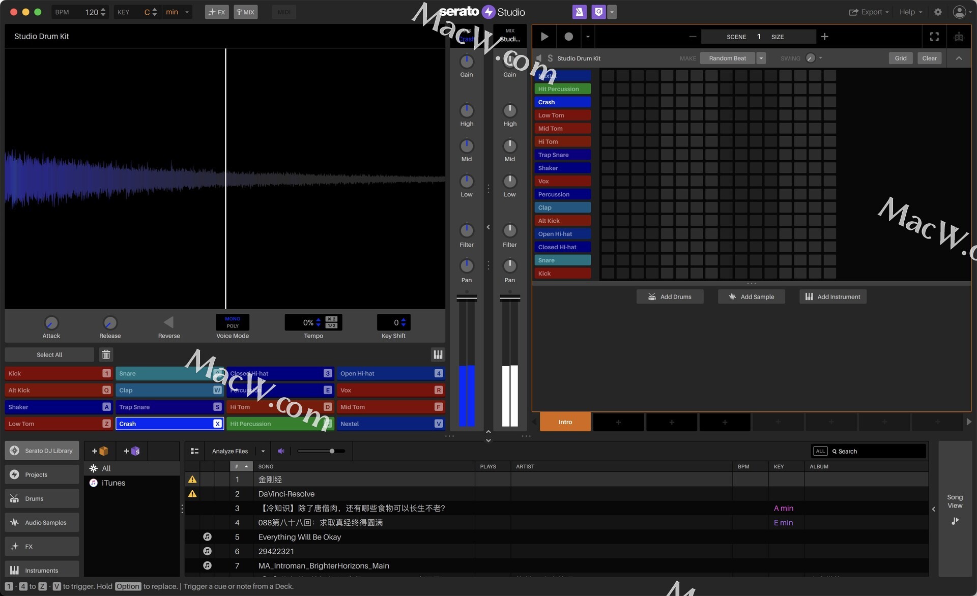Click add smart crate icon
The height and width of the screenshot is (596, 977).
tap(132, 451)
